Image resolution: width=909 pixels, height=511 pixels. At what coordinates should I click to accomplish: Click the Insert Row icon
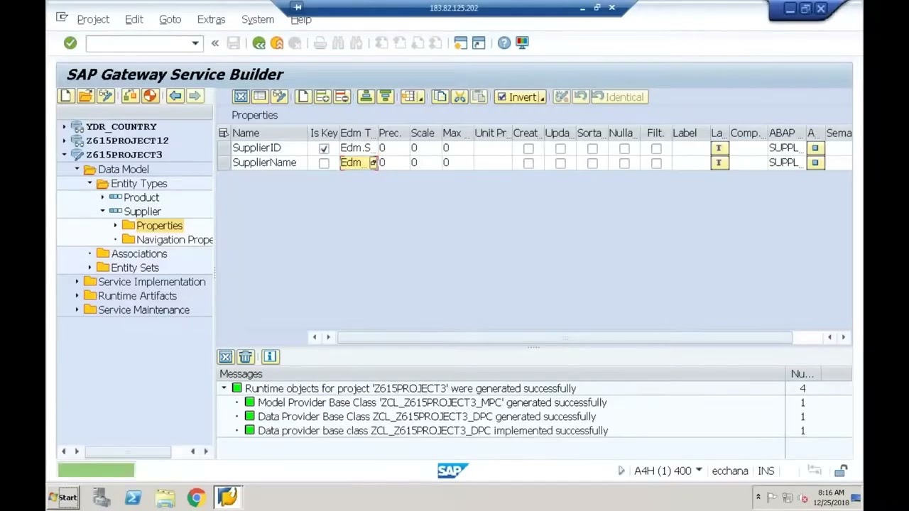(x=323, y=97)
